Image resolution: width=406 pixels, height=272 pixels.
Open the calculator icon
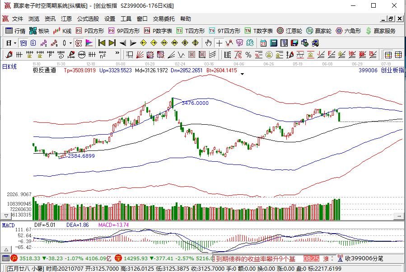coord(273,43)
